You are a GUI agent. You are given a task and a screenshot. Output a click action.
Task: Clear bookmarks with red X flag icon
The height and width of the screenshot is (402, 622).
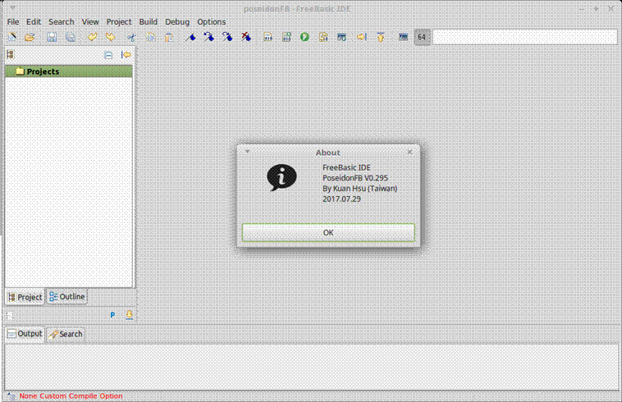coord(246,37)
